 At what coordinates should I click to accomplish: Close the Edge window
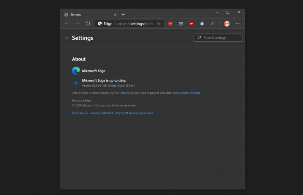click(239, 12)
